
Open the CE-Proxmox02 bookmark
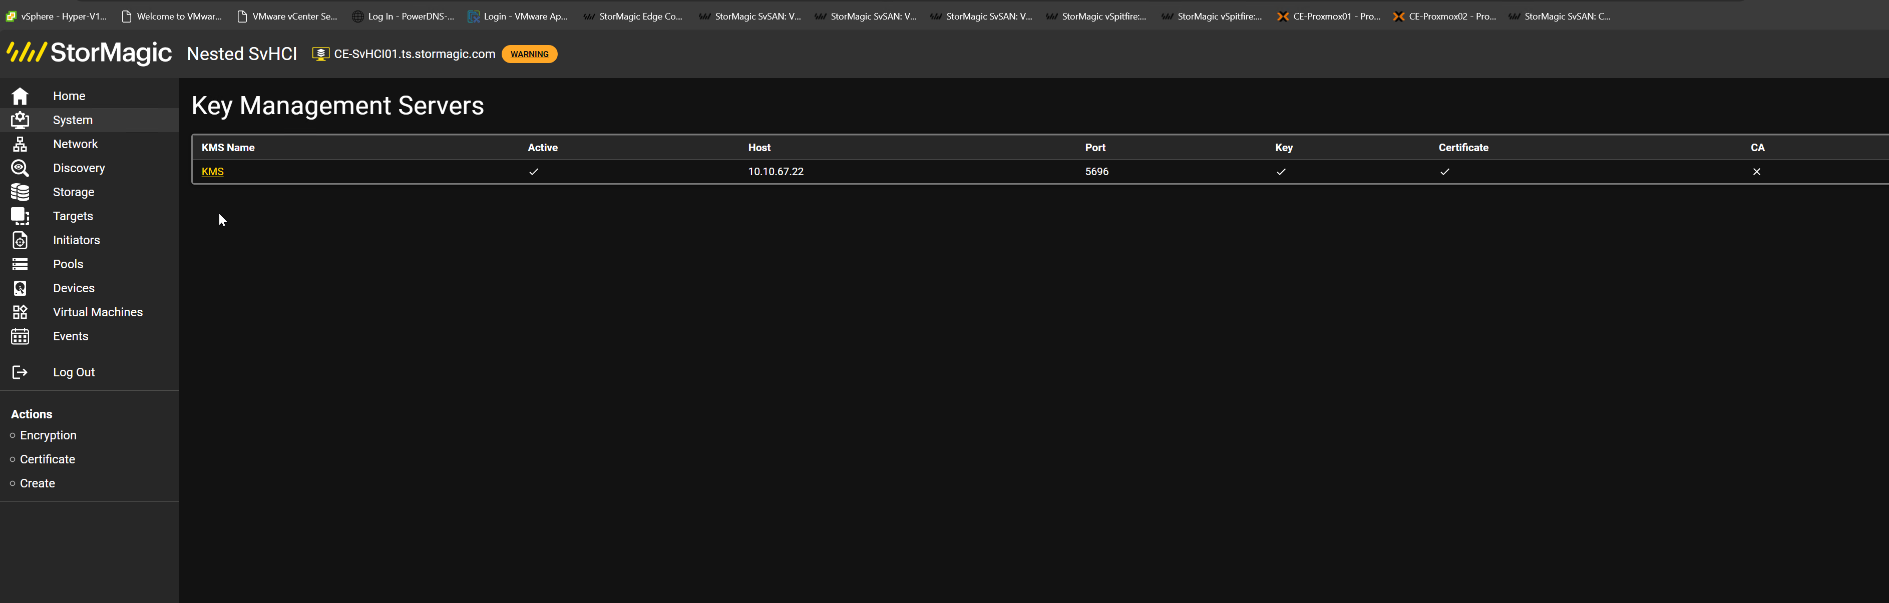point(1444,16)
